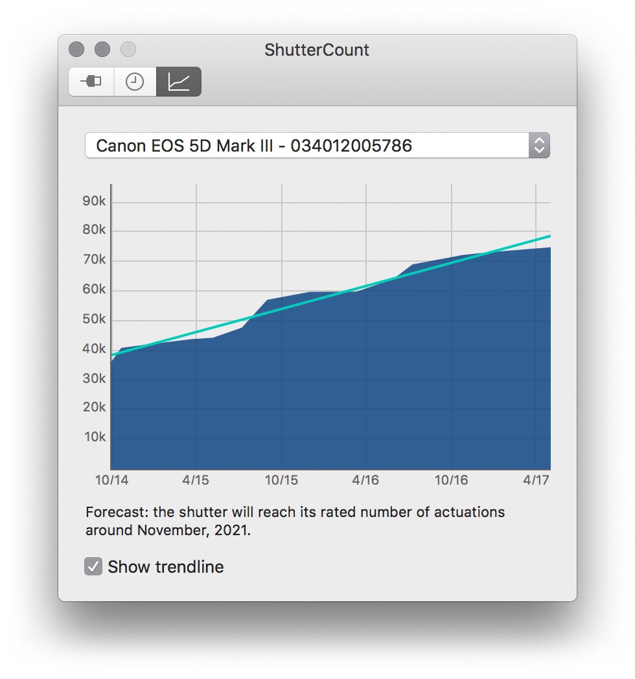The height and width of the screenshot is (679, 635).
Task: Click the 10/16 date axis label
Action: 452,480
